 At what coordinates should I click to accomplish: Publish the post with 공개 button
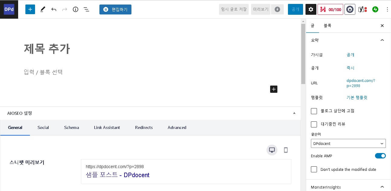pos(296,9)
